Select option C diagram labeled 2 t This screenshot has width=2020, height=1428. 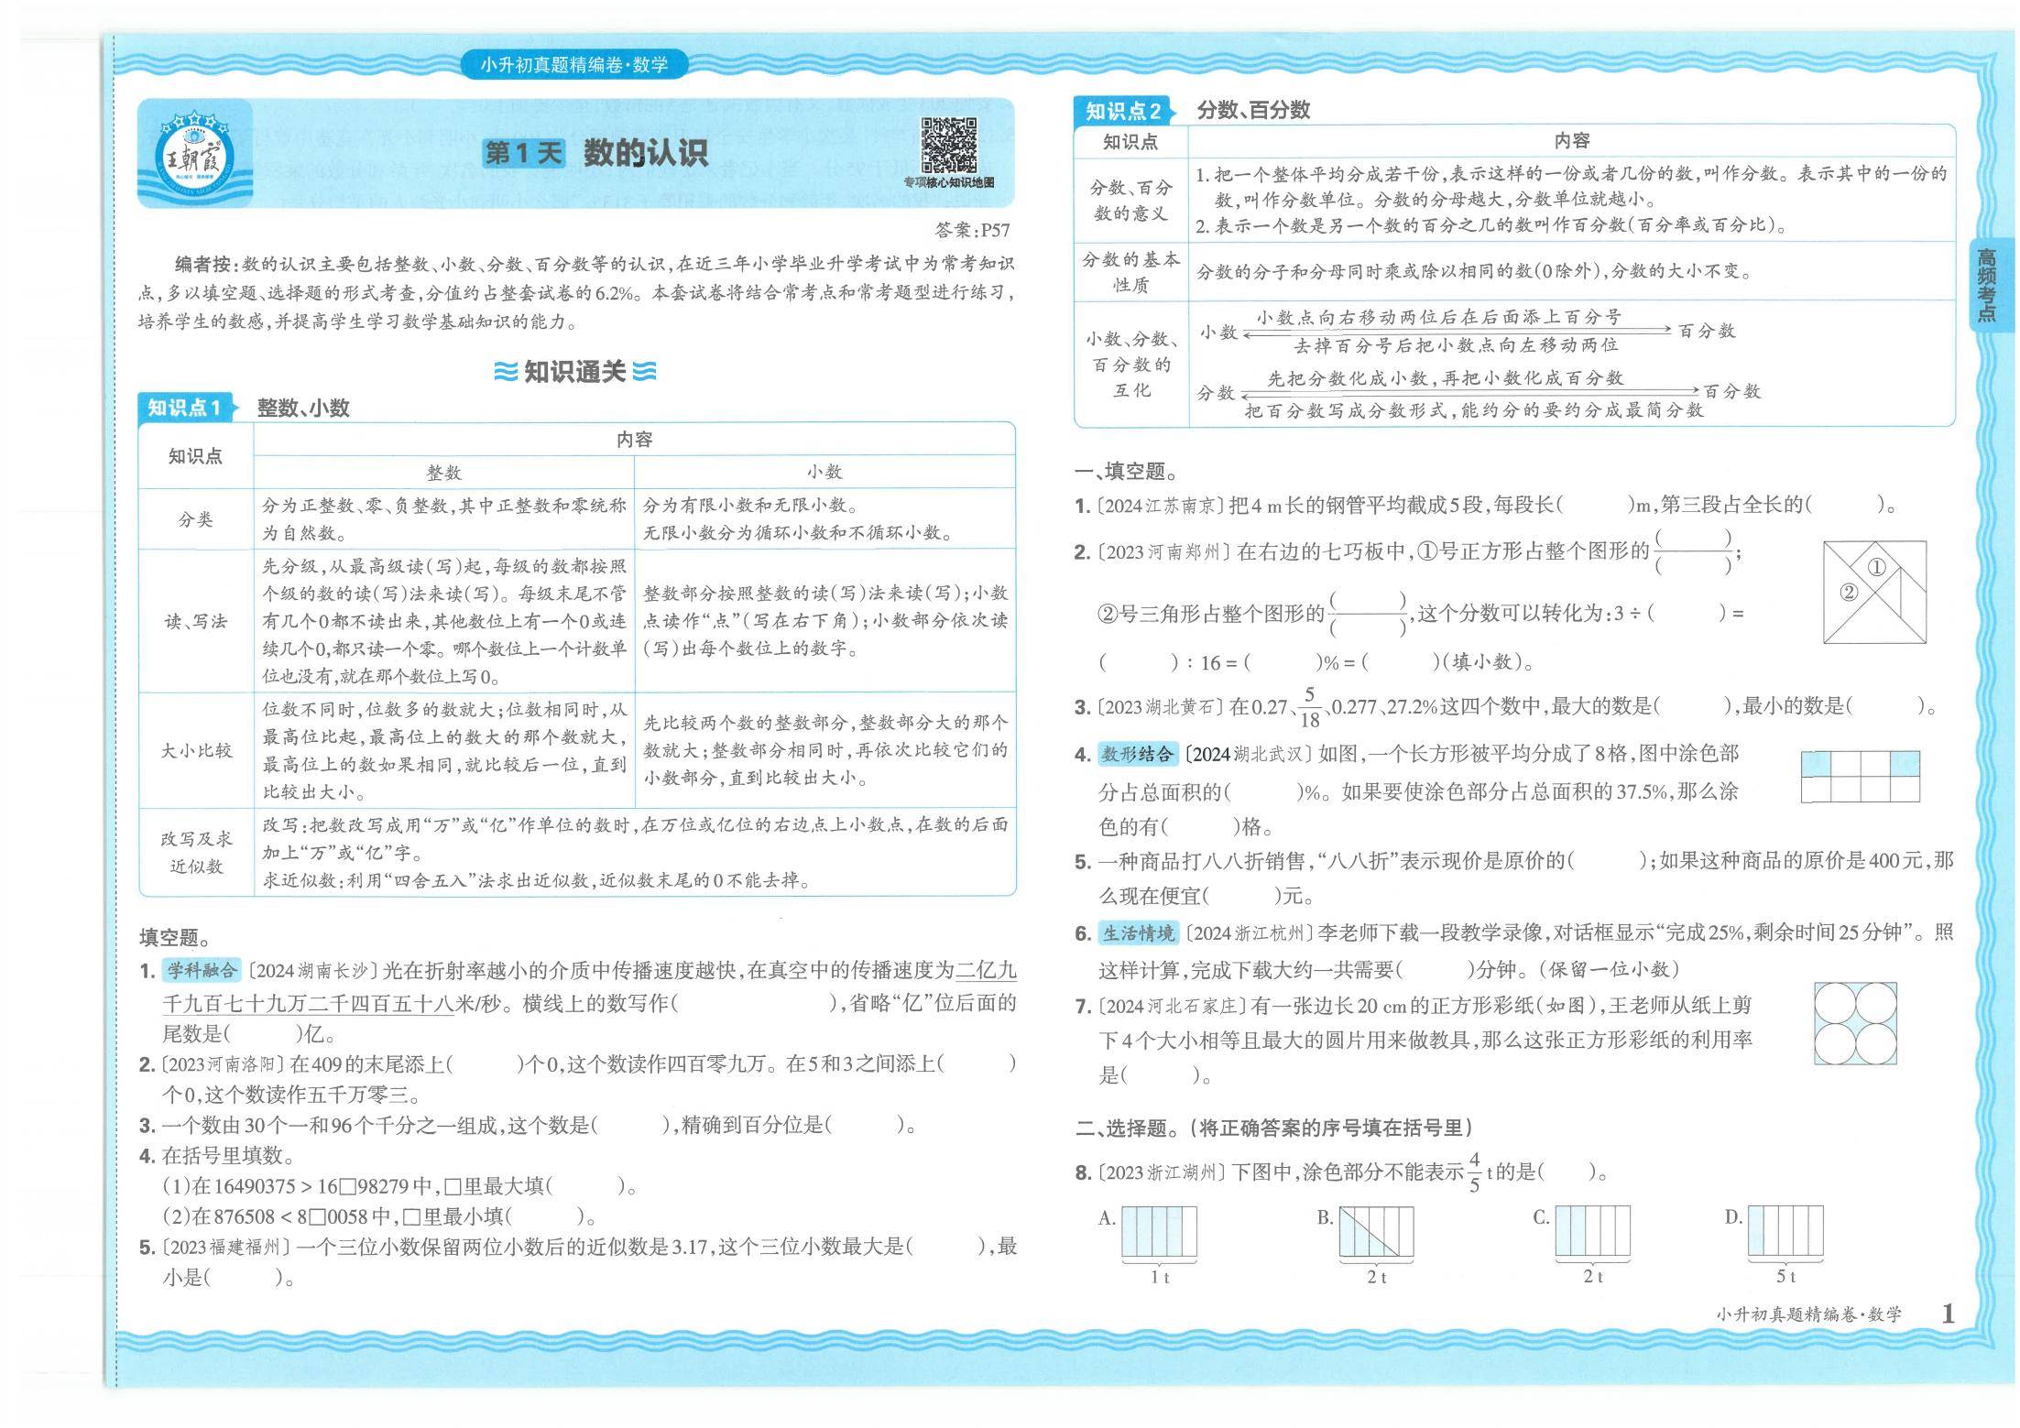1592,1231
